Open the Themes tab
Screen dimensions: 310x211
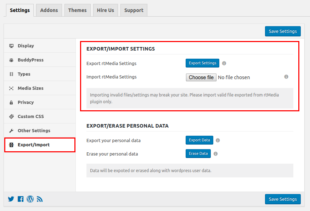(77, 10)
